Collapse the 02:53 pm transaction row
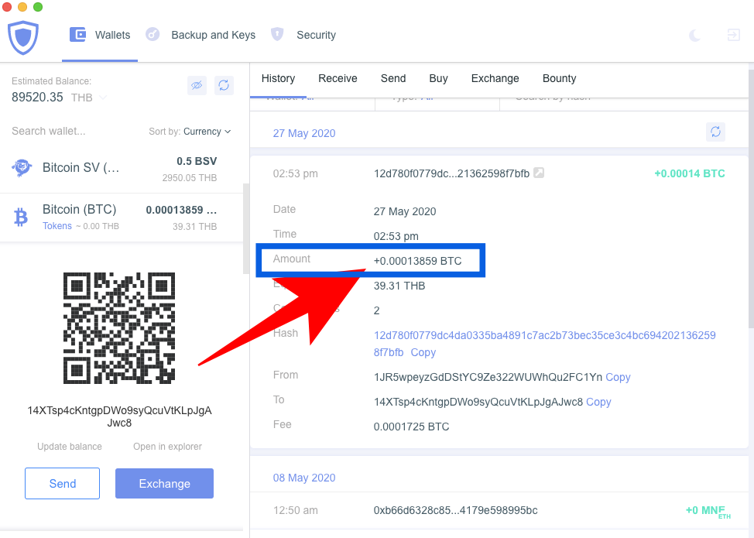The height and width of the screenshot is (538, 754). pyautogui.click(x=499, y=173)
